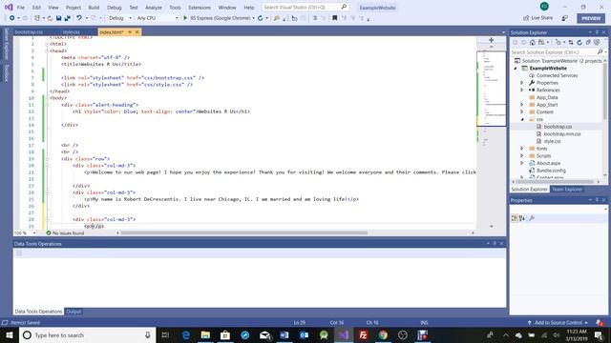This screenshot has height=343, width=611.
Task: Open the Build menu
Action: 94,8
